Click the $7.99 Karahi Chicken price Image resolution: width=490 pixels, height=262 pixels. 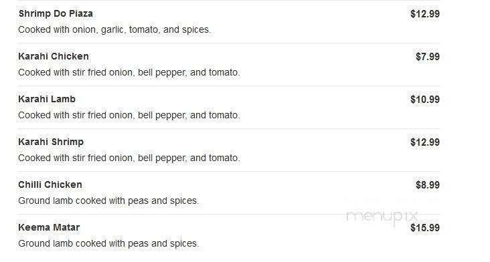pyautogui.click(x=428, y=57)
